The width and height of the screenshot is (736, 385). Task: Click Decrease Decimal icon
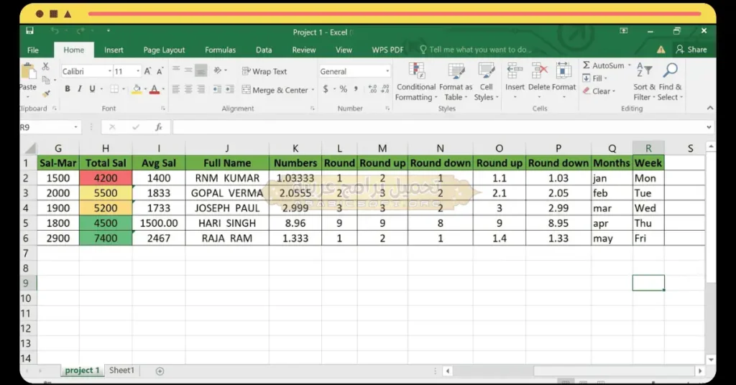click(385, 88)
